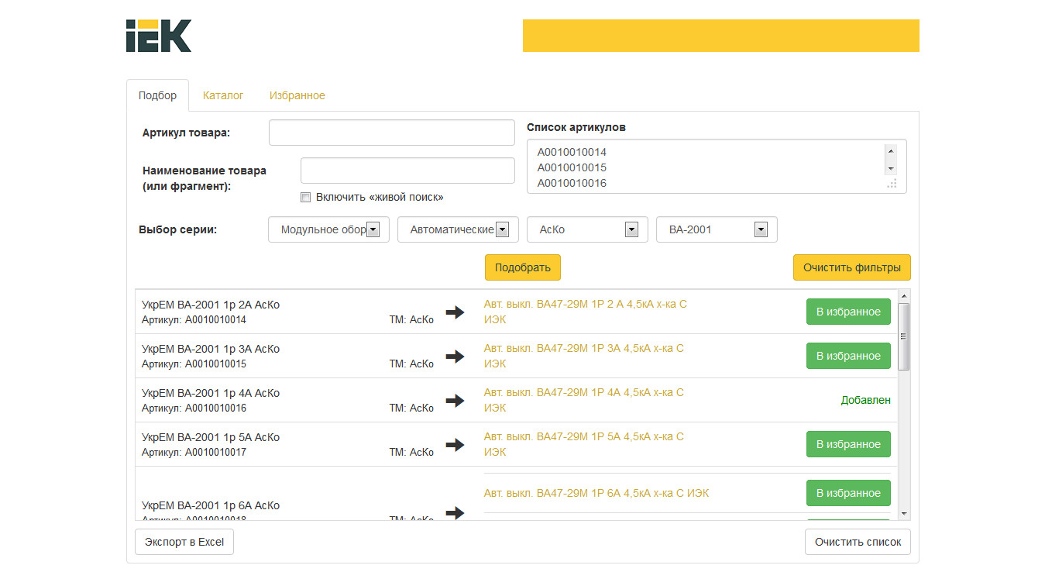Screen dimensions: 1045x579
Task: Click the Добавлен status text
Action: [x=866, y=400]
